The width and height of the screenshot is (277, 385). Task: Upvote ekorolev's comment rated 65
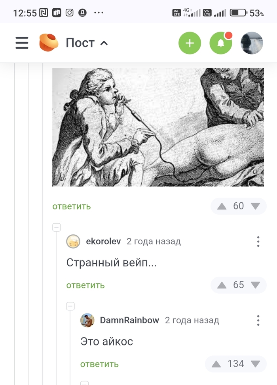point(222,285)
